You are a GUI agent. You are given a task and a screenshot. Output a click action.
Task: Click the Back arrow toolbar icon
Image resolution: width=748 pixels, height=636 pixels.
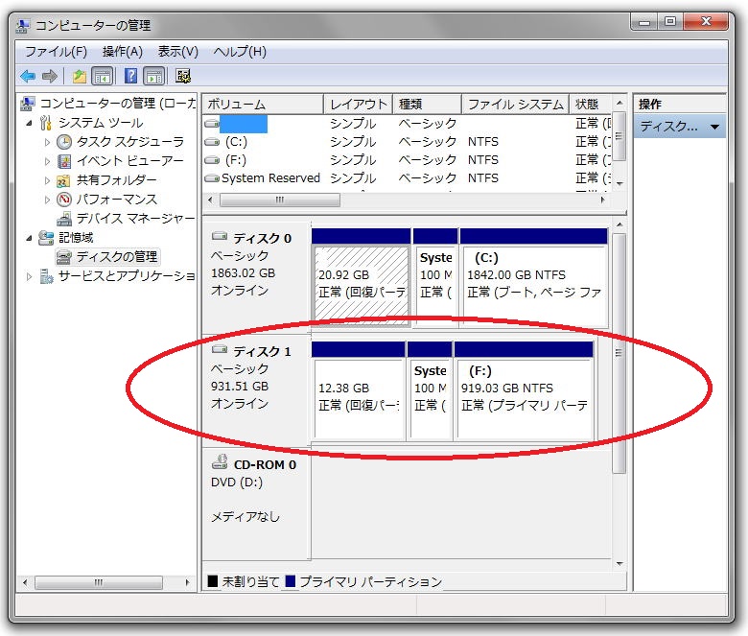coord(27,76)
